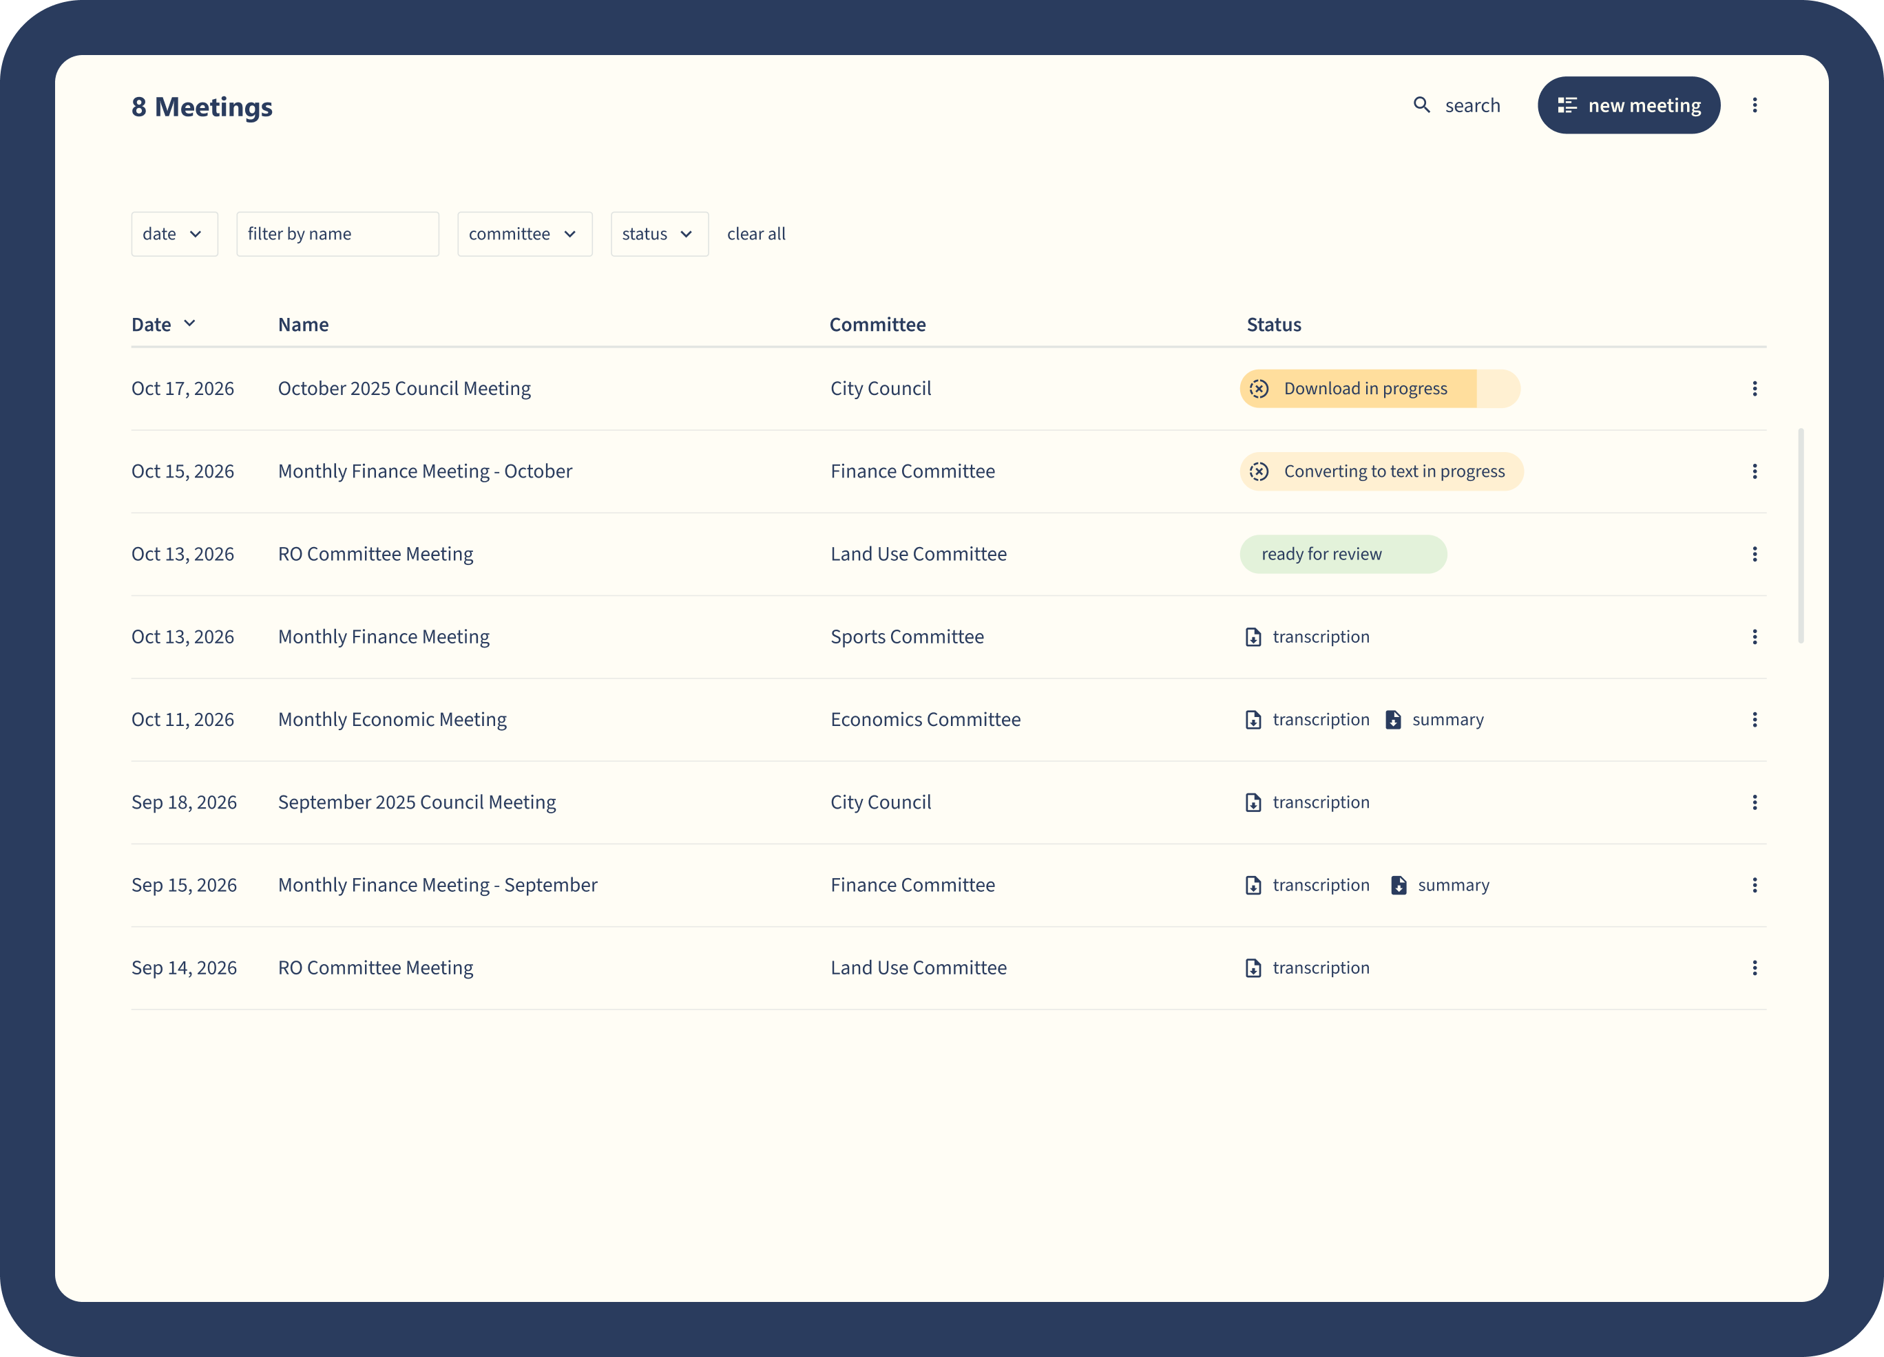Download transcription icon for Sep 14 RO Committee

pyautogui.click(x=1253, y=968)
